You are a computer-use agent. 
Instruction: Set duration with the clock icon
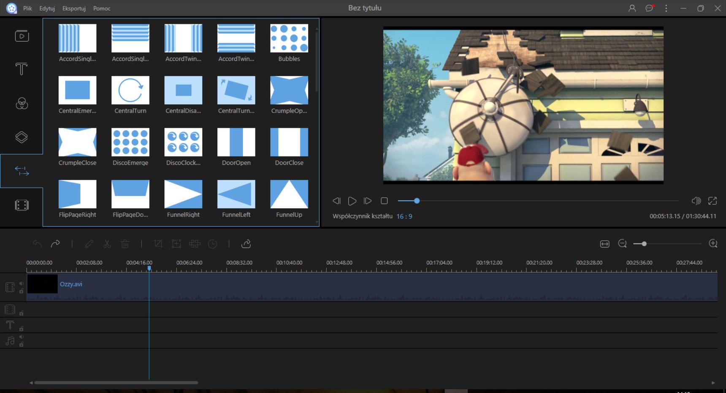pyautogui.click(x=213, y=244)
